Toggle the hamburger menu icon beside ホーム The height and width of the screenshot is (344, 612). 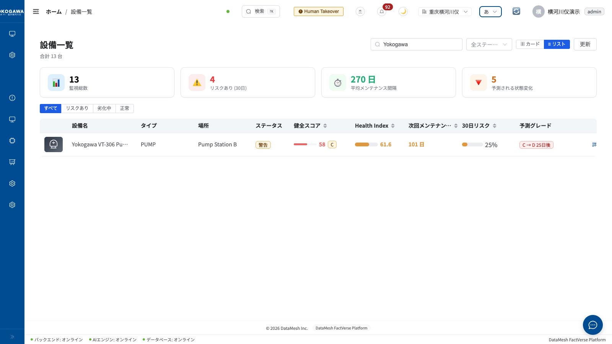[36, 11]
